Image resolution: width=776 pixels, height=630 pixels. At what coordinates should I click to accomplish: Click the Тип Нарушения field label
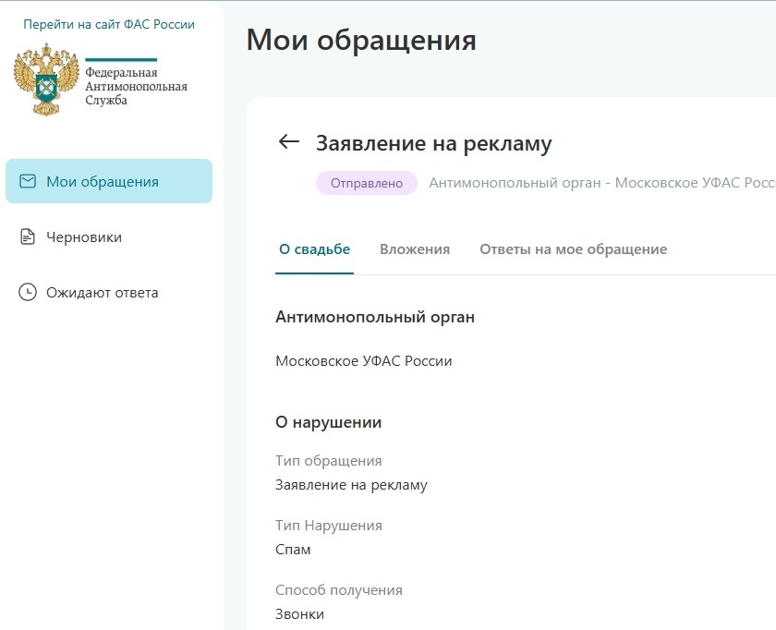click(x=329, y=525)
